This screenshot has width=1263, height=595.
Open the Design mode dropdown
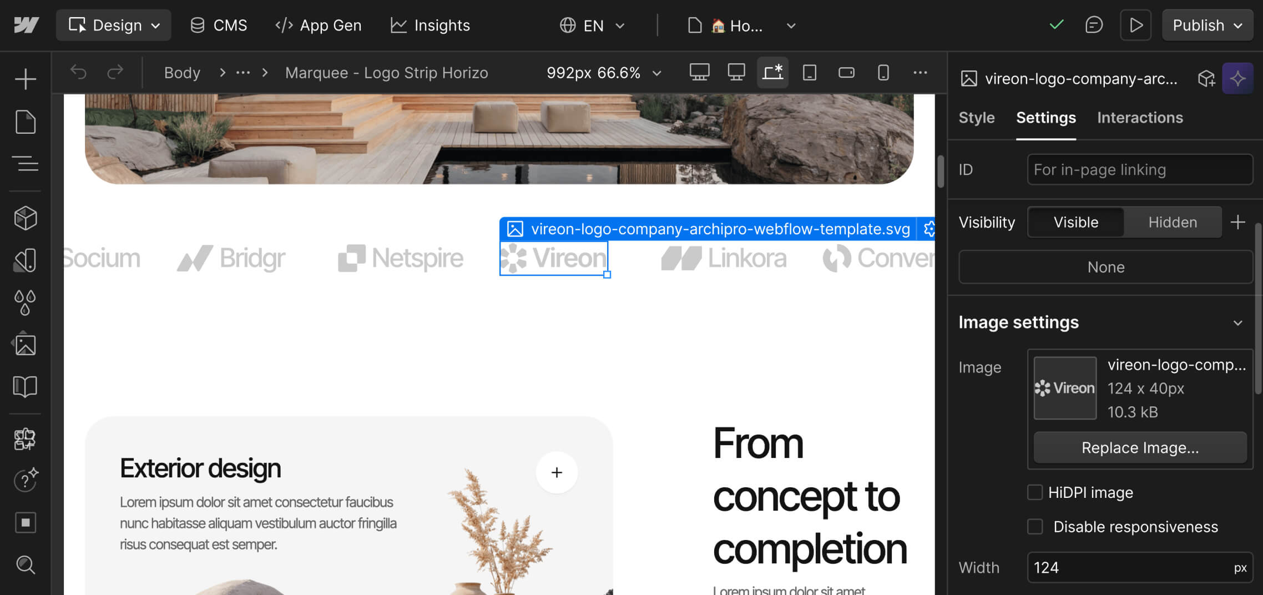(114, 25)
